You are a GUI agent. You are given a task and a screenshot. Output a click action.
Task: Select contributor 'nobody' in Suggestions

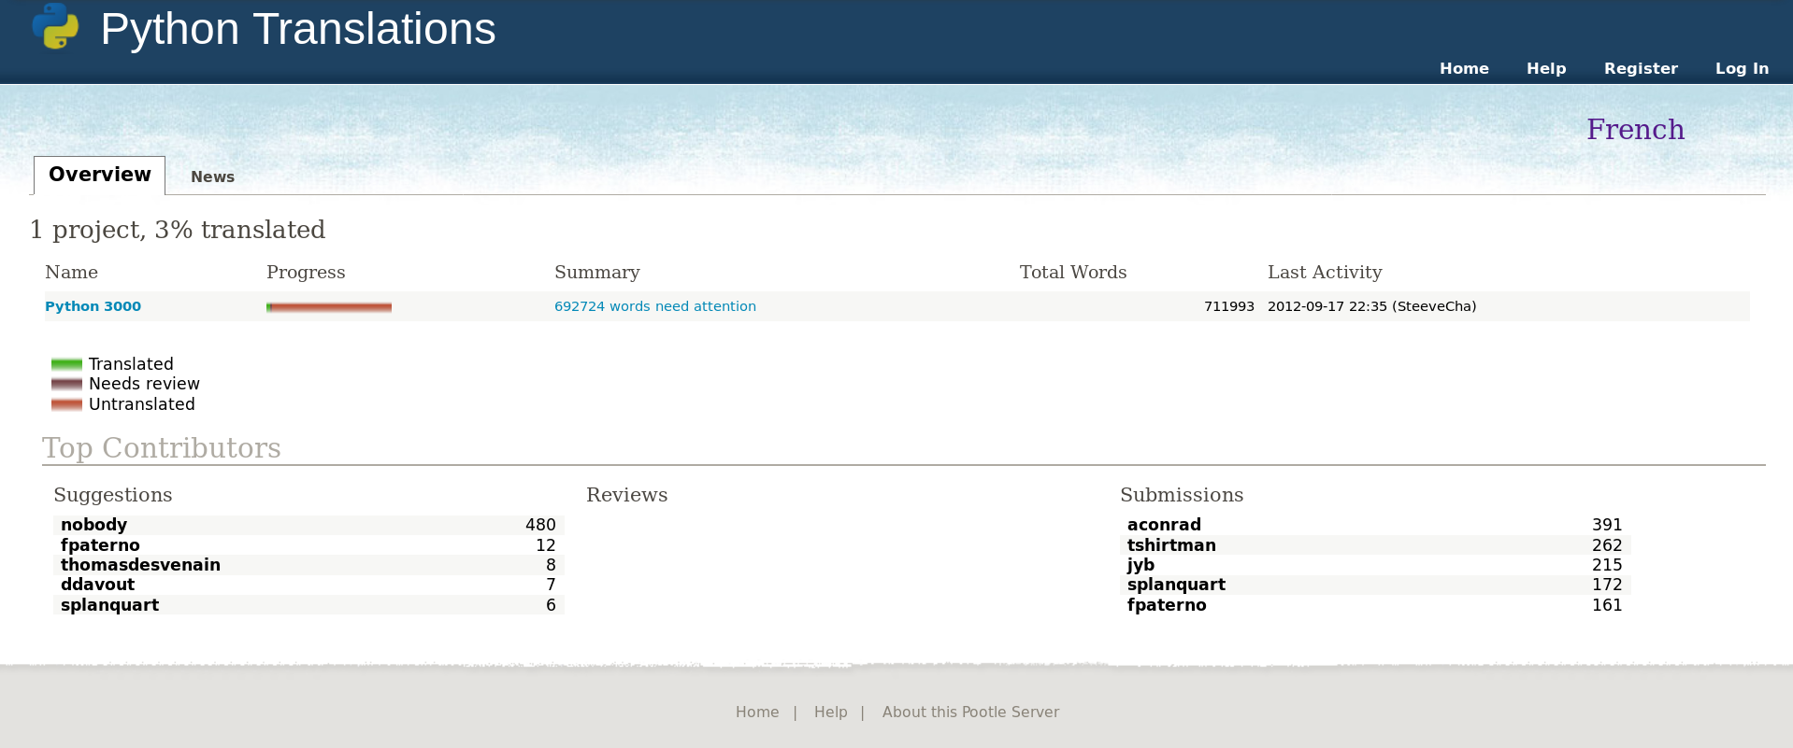click(x=93, y=525)
